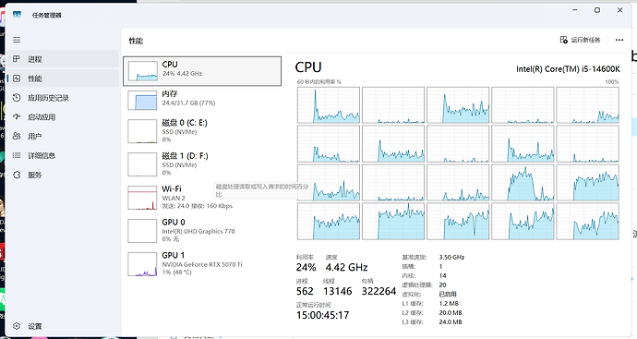
Task: Open the 性能 page
Action: coord(63,79)
